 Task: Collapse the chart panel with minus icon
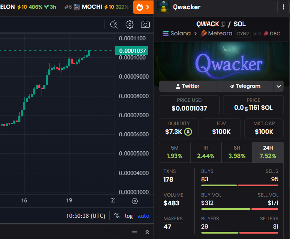pyautogui.click(x=135, y=232)
